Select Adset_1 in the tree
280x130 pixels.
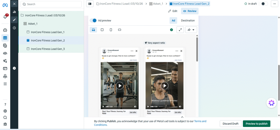[51, 23]
